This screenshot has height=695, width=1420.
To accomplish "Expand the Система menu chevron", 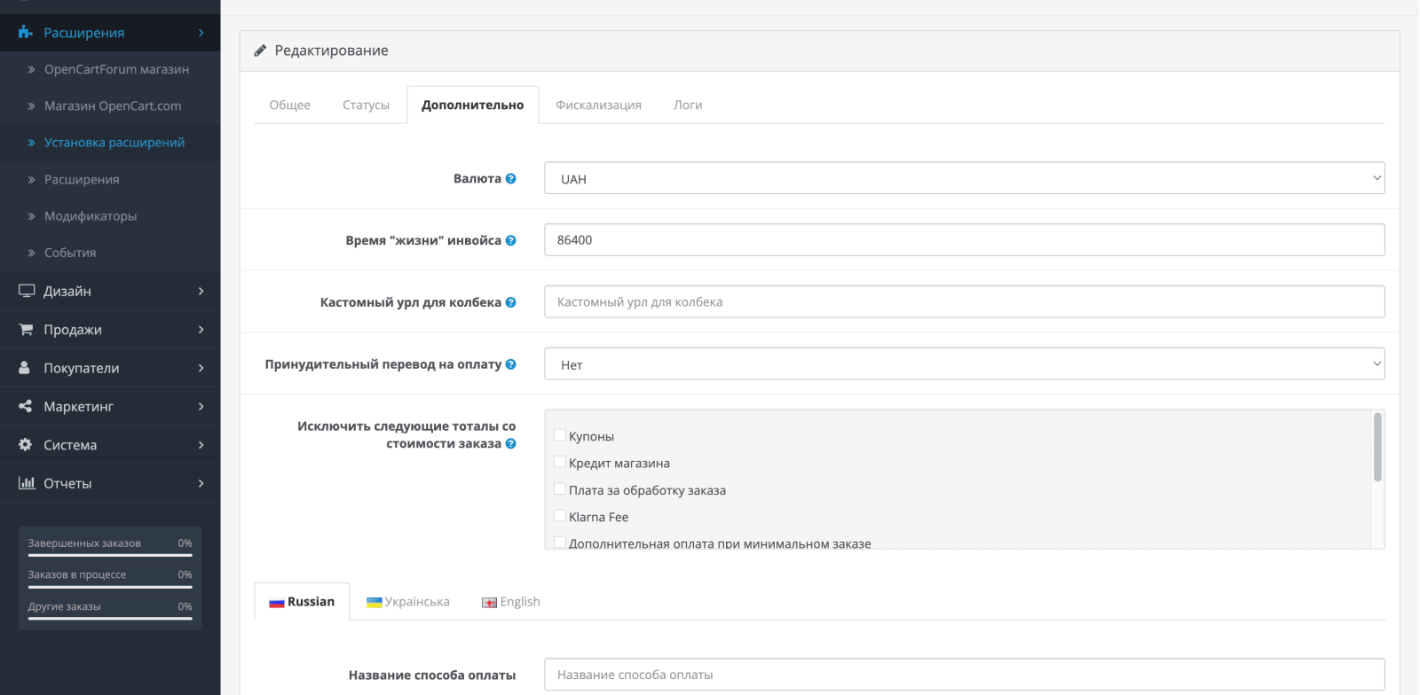I will coord(201,444).
